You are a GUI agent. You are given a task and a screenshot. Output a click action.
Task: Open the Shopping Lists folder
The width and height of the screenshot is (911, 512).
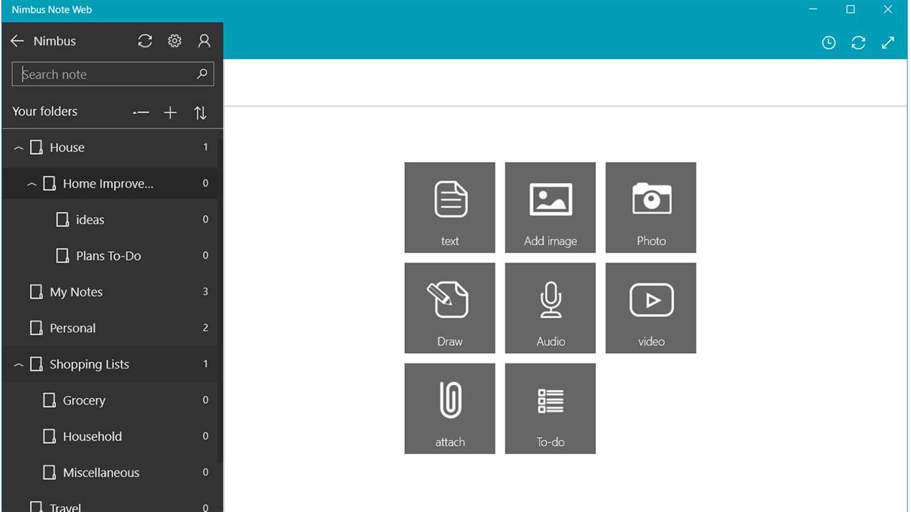(x=110, y=364)
